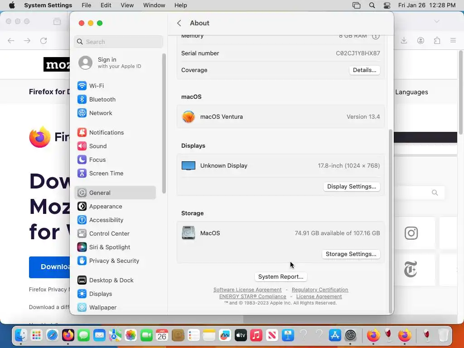Open the Software License Agreement link
The height and width of the screenshot is (348, 464).
247,290
